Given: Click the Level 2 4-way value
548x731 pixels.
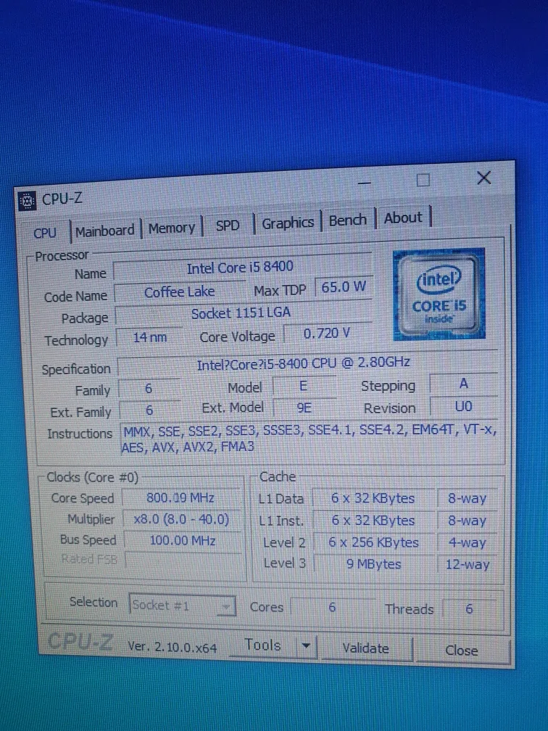Looking at the screenshot, I should [x=468, y=542].
